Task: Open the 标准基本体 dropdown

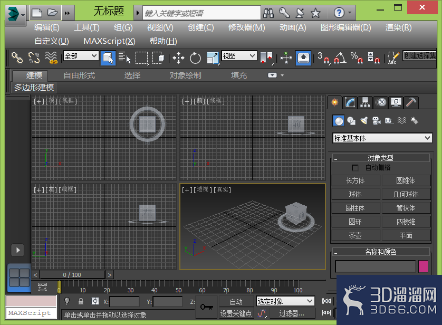Action: point(382,138)
